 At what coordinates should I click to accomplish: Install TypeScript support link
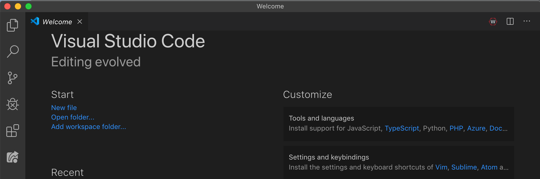pyautogui.click(x=402, y=128)
